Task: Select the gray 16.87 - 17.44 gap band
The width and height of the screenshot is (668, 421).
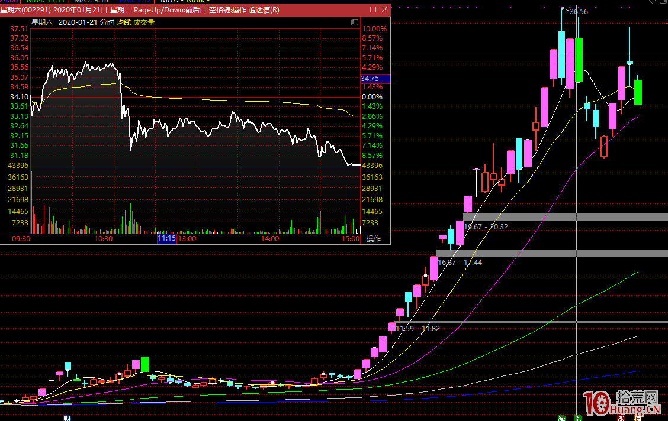Action: tap(552, 253)
